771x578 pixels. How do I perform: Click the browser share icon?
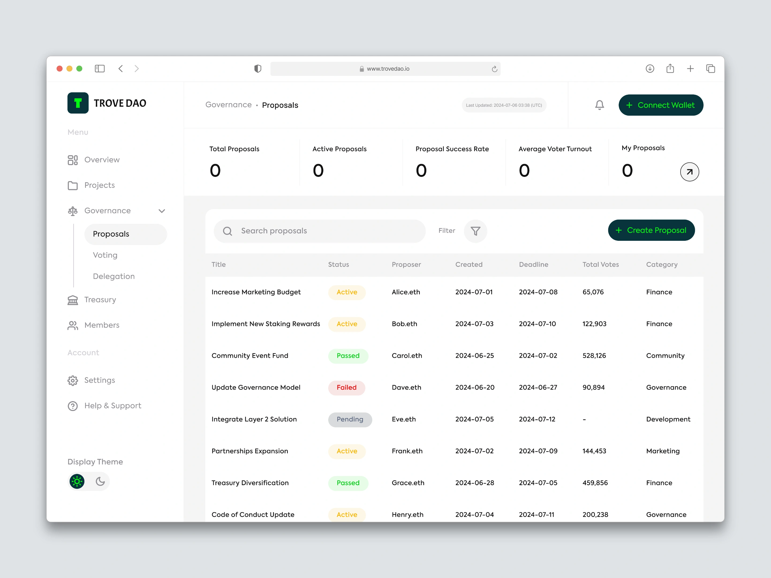click(670, 68)
